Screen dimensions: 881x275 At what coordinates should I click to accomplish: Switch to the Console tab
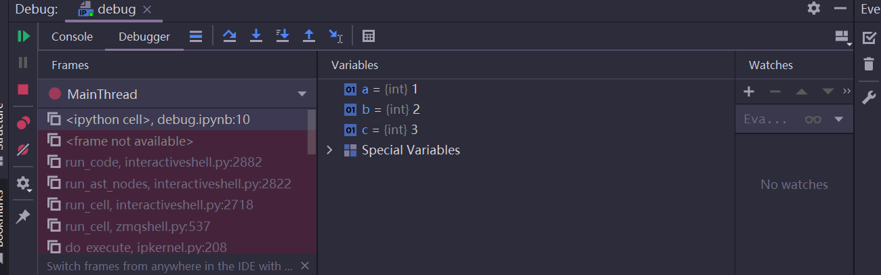coord(72,37)
